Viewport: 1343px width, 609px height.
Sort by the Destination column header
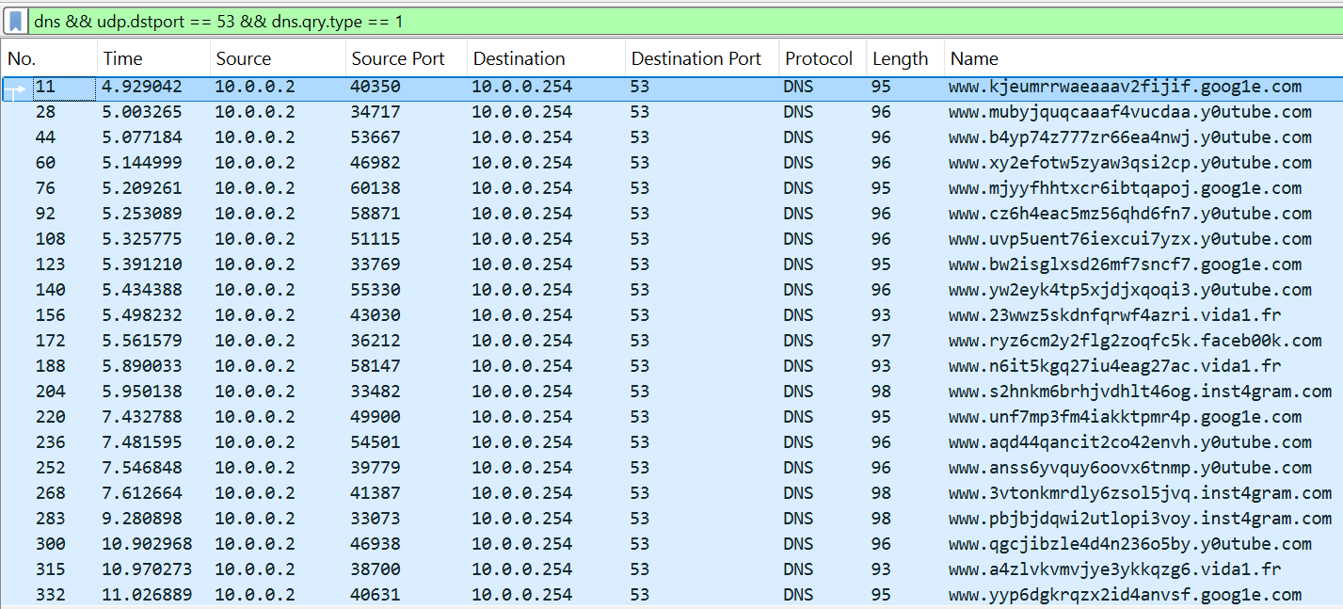coord(546,58)
